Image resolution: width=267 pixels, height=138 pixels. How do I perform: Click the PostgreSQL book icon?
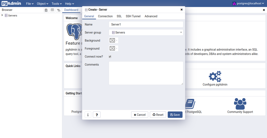pos(190,104)
